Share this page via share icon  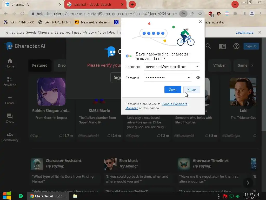(x=192, y=14)
